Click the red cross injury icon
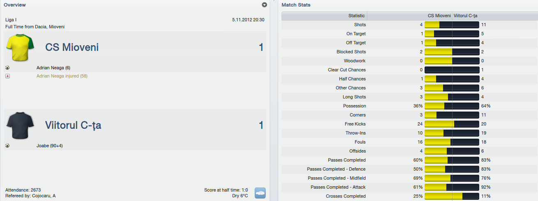Viewport: 538px width, 201px height. [7, 76]
